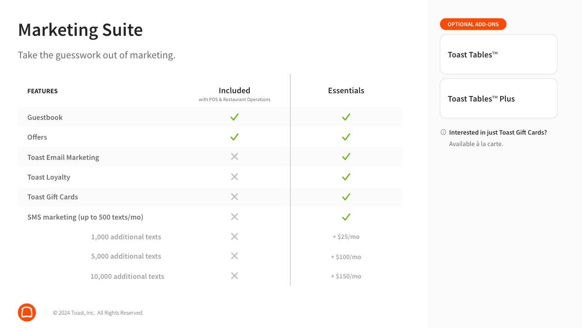The width and height of the screenshot is (582, 328).
Task: Click Toast Gift Cards X in Included column
Action: click(234, 197)
